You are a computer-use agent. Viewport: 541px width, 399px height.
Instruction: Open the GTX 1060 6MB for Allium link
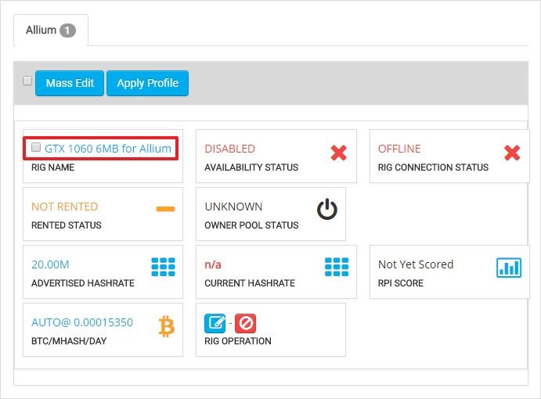click(108, 149)
